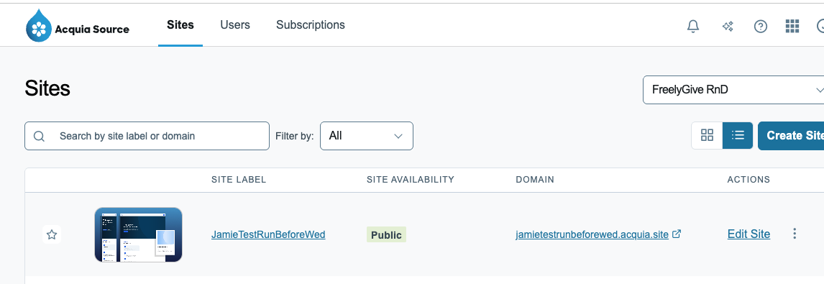The width and height of the screenshot is (824, 284).
Task: Click the Sites page heading
Action: point(47,88)
